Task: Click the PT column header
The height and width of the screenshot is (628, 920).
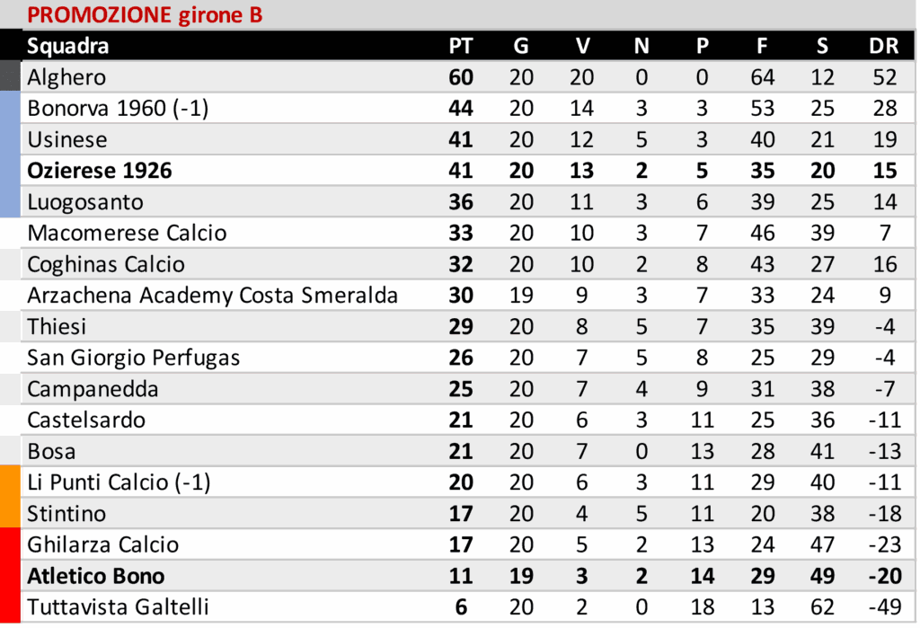Action: pyautogui.click(x=461, y=46)
